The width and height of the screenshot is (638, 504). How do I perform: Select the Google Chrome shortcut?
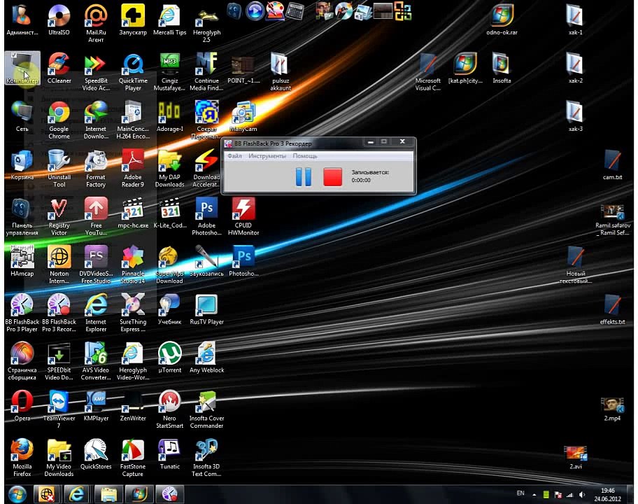point(59,120)
